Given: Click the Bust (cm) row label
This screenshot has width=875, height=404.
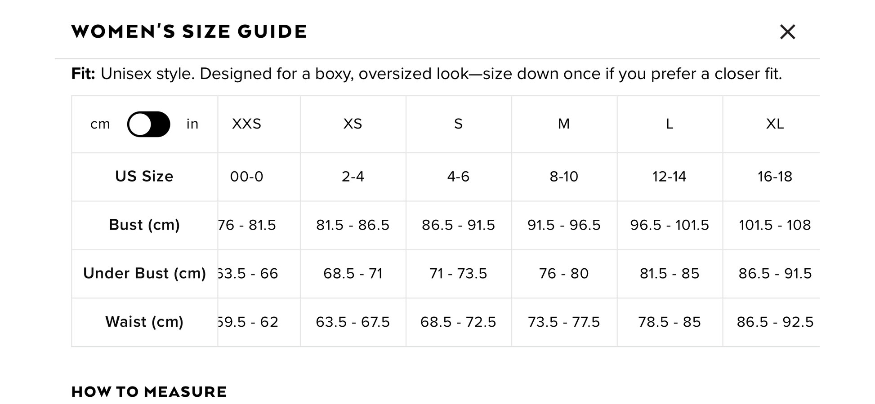Looking at the screenshot, I should pos(144,225).
